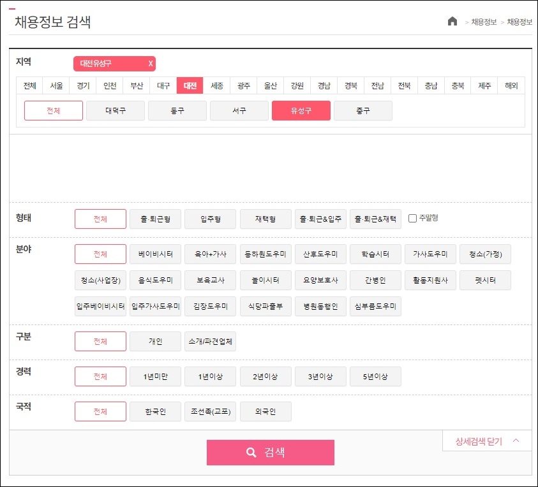Select the 재택형 work type

[x=265, y=219]
